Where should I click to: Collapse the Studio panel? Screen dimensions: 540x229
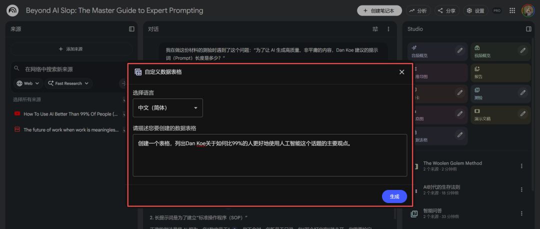click(x=528, y=29)
